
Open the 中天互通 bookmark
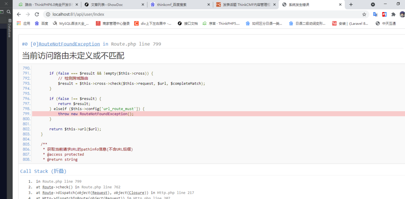pos(385,24)
